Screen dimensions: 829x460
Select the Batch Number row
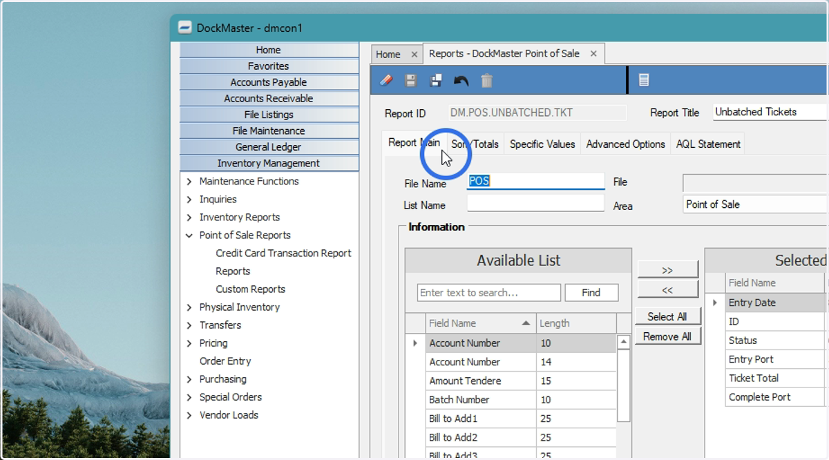(520, 400)
